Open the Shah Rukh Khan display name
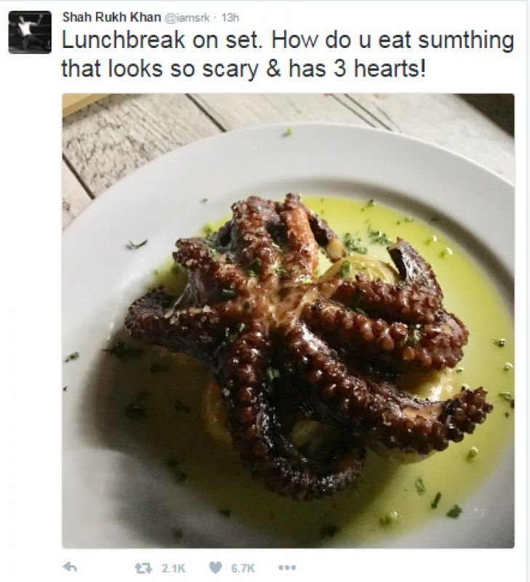Screen dimensions: 530x582 [x=112, y=17]
